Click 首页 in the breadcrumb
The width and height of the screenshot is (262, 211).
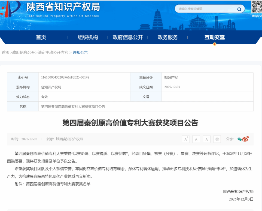pyautogui.click(x=5, y=52)
